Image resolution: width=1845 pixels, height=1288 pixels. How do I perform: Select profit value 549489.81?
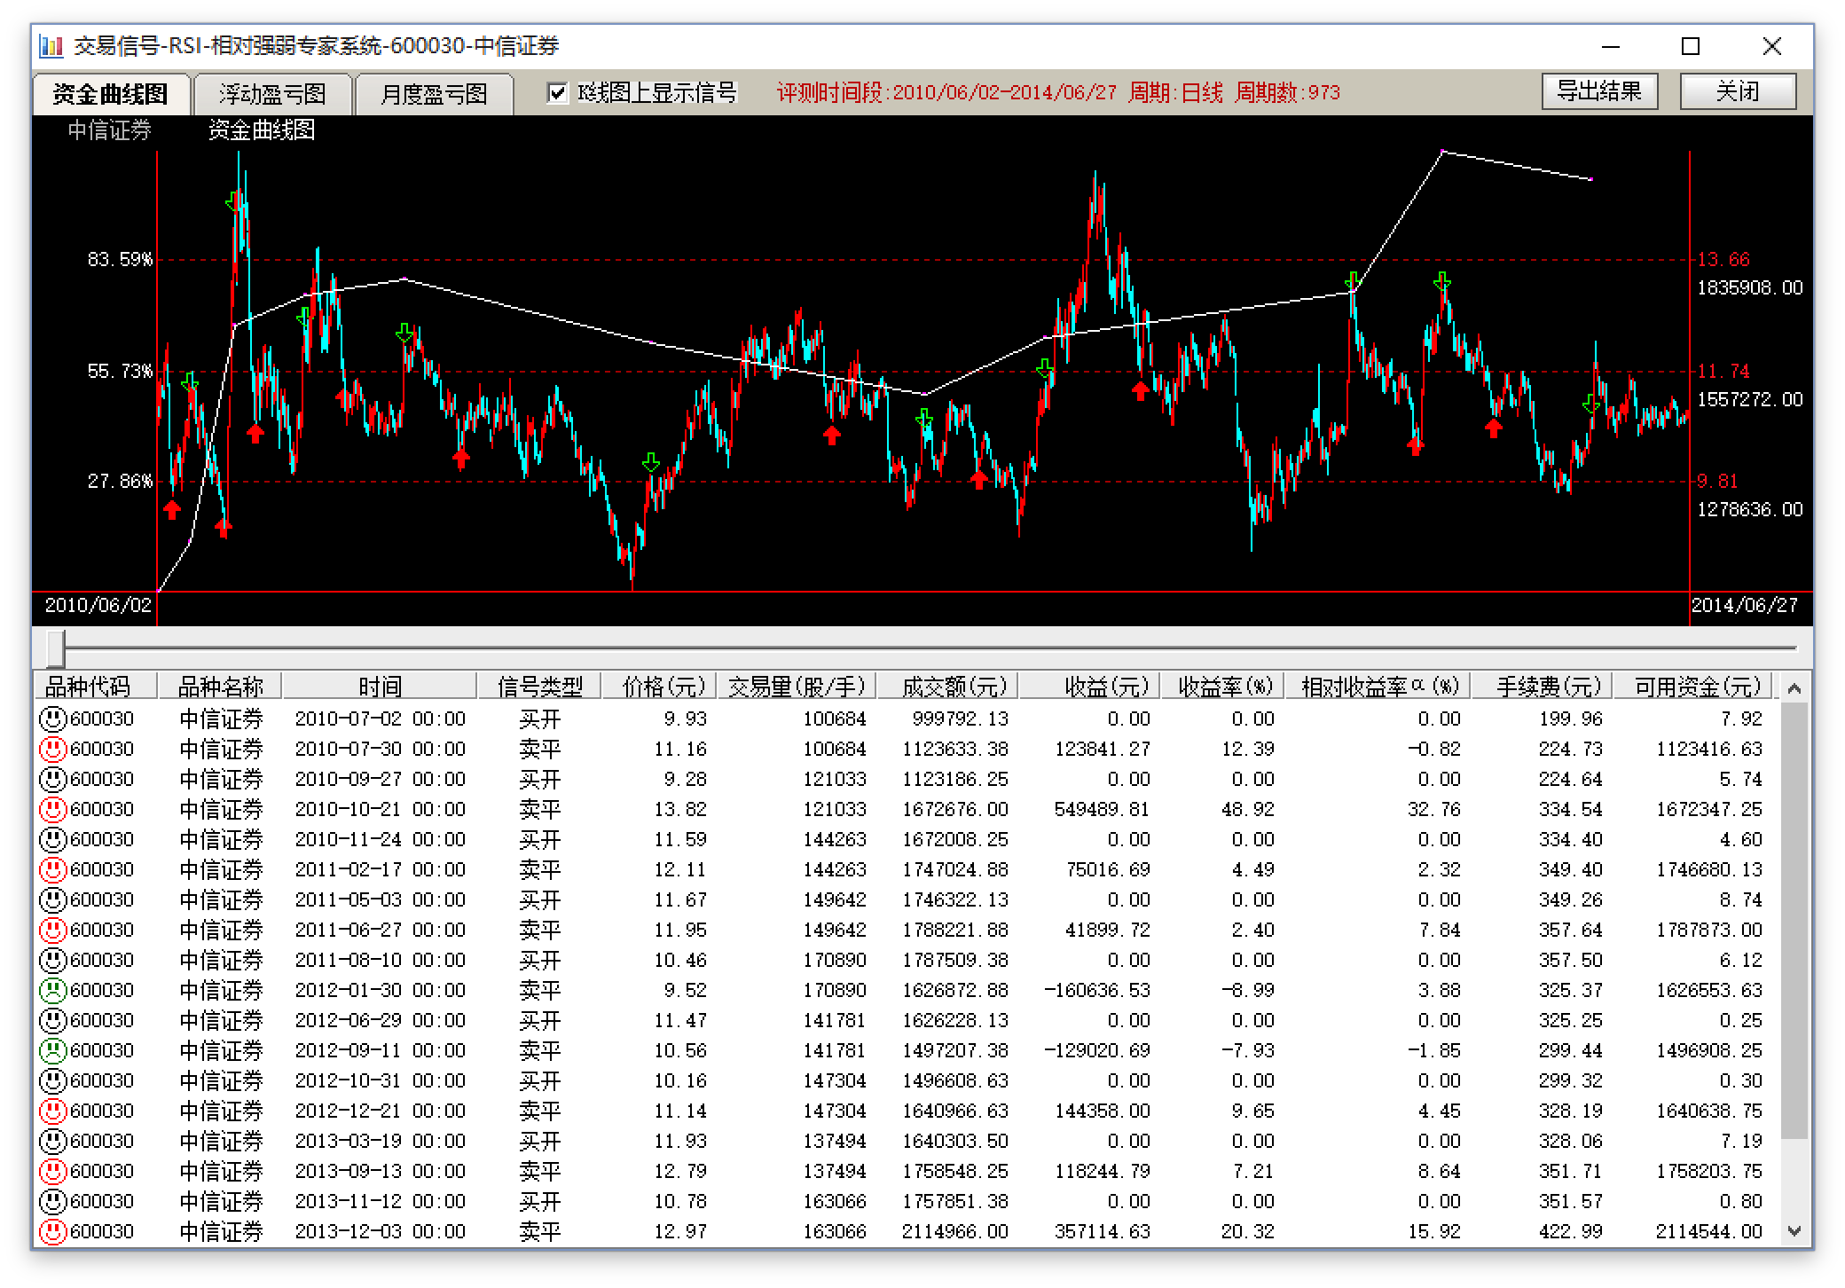[x=1102, y=809]
